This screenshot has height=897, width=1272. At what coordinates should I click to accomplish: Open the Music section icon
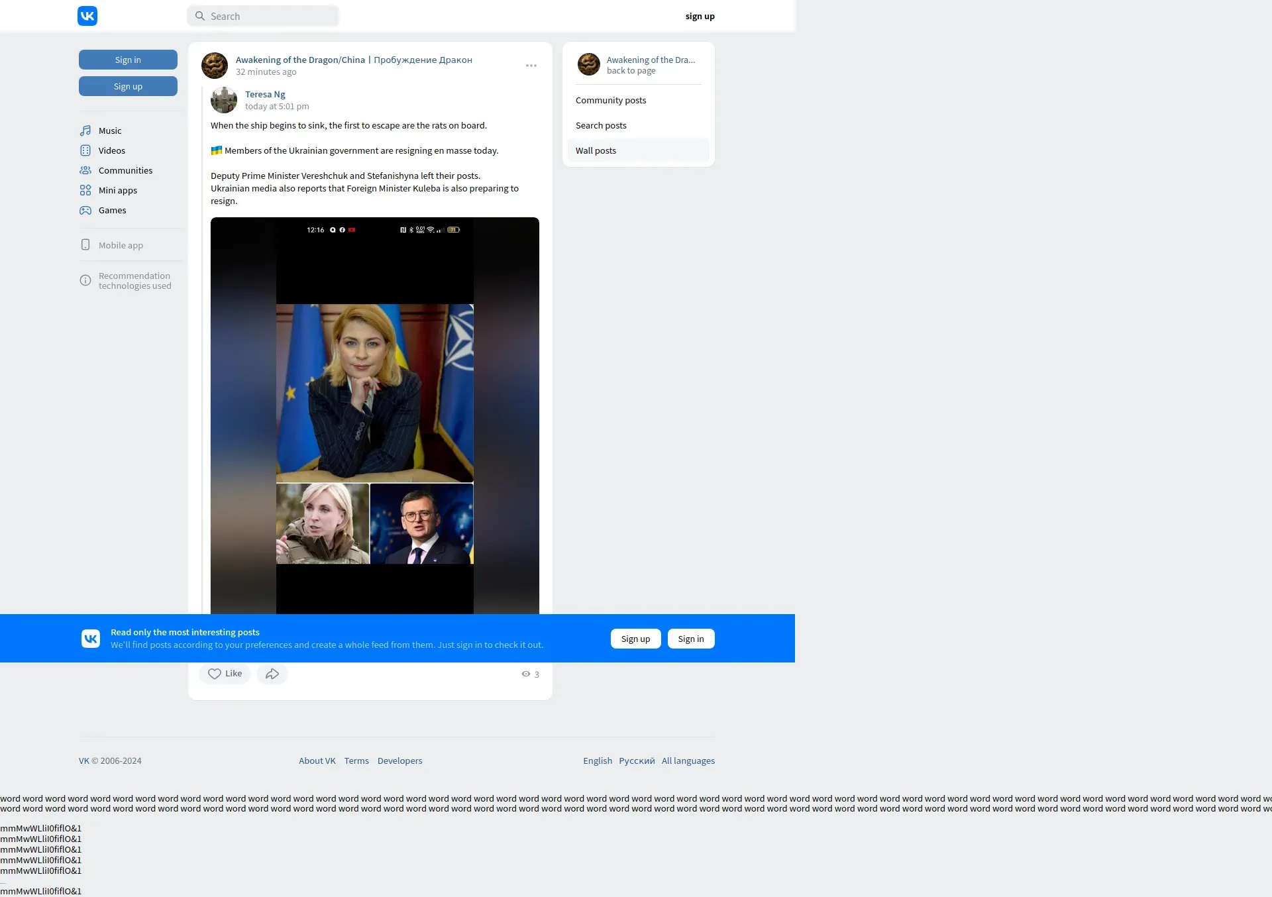(85, 131)
